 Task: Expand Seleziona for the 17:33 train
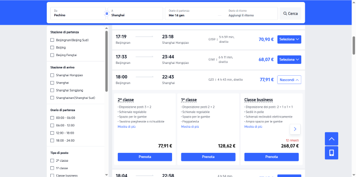click(x=289, y=59)
